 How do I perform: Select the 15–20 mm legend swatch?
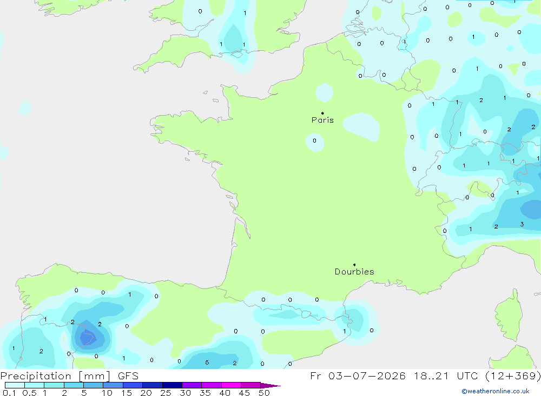click(x=133, y=385)
